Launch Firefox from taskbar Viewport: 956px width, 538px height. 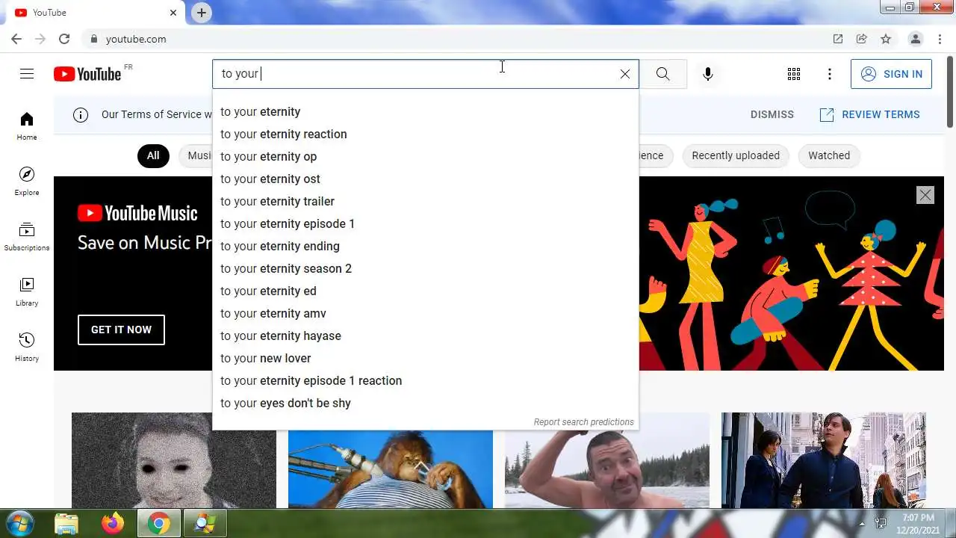click(113, 524)
